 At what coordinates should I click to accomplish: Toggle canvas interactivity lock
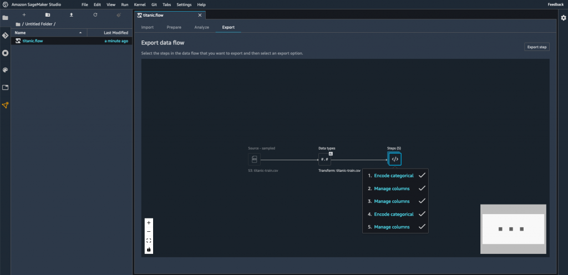point(149,249)
